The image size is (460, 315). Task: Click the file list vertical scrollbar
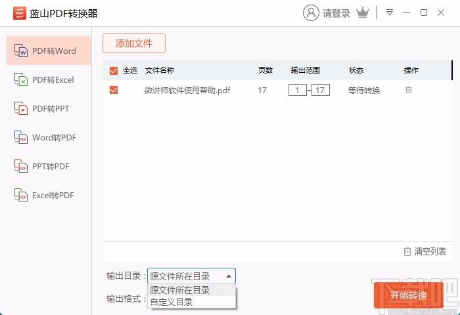click(452, 70)
